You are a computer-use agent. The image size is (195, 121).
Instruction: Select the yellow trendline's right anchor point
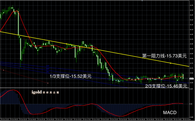tap(171, 63)
